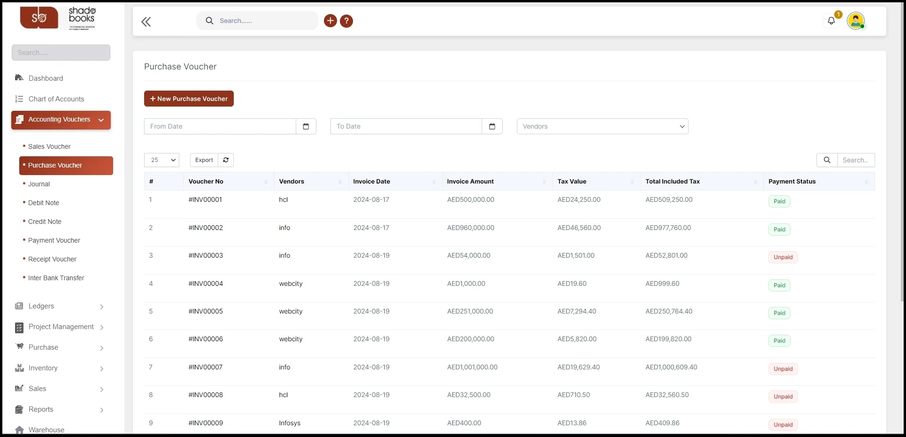Collapse the Accounting Vouchers menu
This screenshot has width=906, height=437.
61,120
